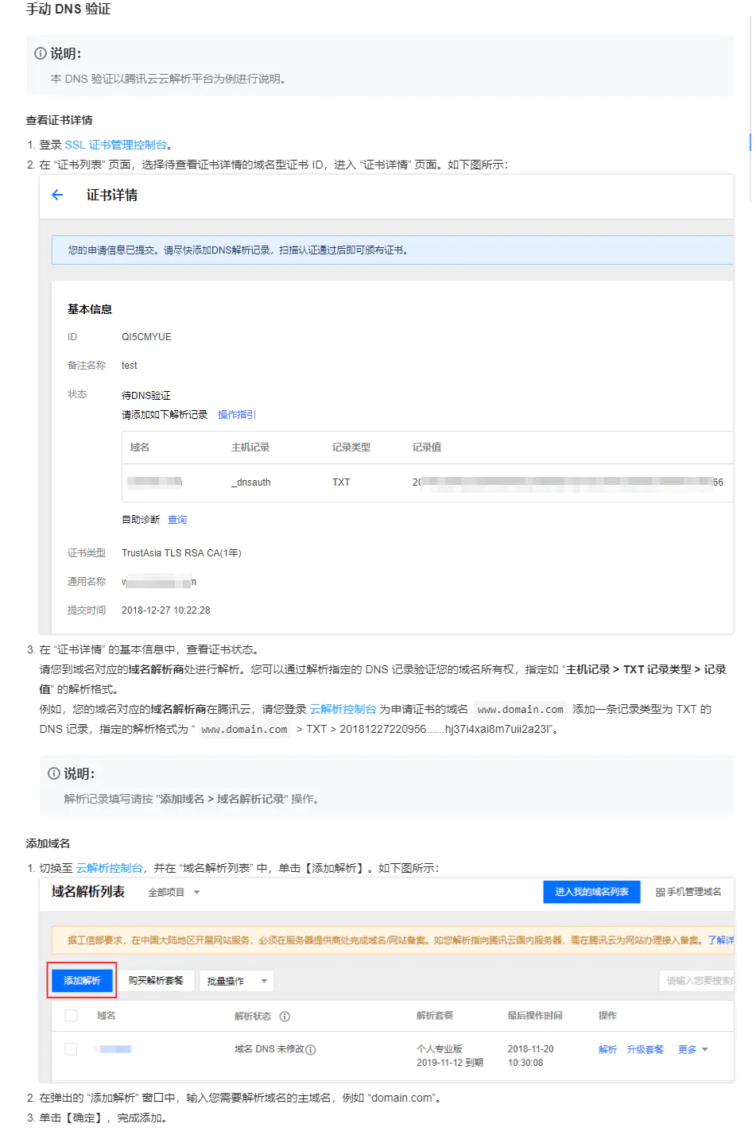Click the 购买解析套餐 button
The image size is (756, 1143).
pos(156,981)
